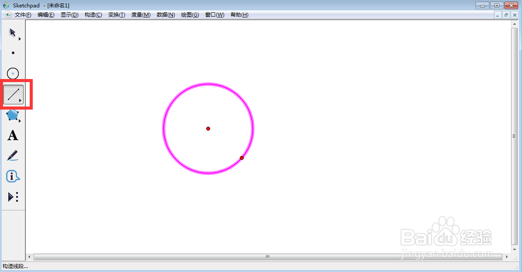The width and height of the screenshot is (522, 272).
Task: Open the 文件(F) menu
Action: point(23,15)
